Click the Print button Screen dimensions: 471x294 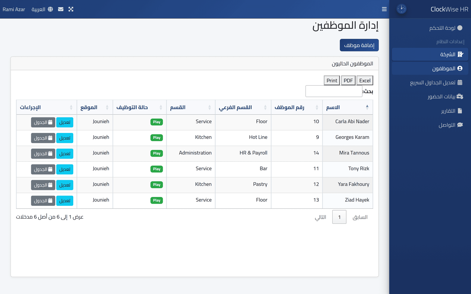pyautogui.click(x=332, y=81)
